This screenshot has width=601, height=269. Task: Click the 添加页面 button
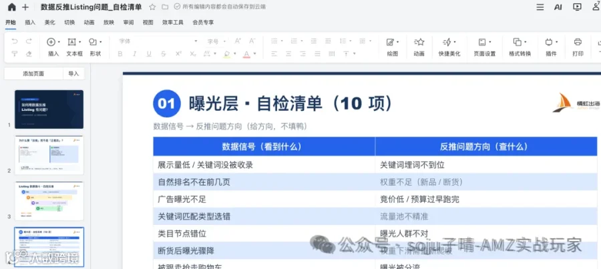33,73
